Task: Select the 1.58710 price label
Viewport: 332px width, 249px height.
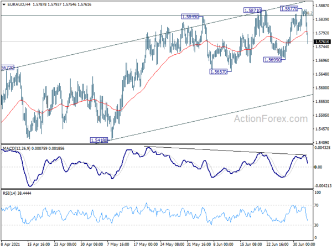Action: [252, 10]
